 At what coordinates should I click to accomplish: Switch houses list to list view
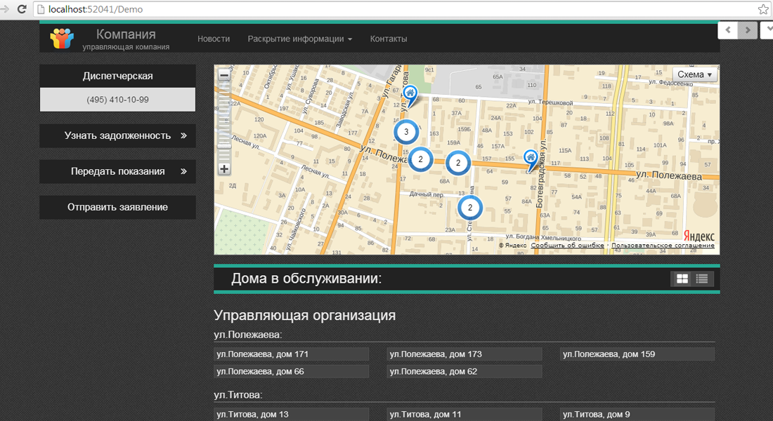[x=702, y=279]
